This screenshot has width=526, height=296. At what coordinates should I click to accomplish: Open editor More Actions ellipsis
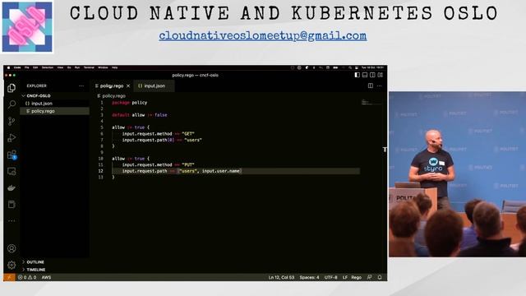point(380,86)
